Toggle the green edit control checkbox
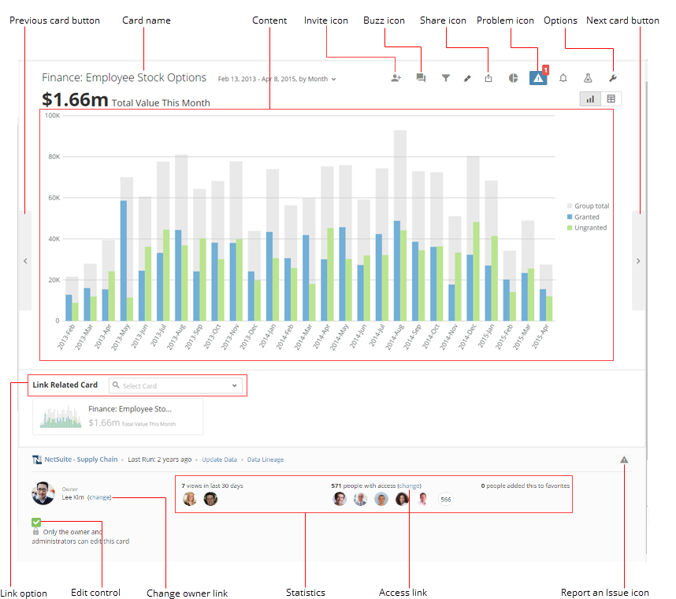Screen dimensions: 676x599 tap(36, 522)
